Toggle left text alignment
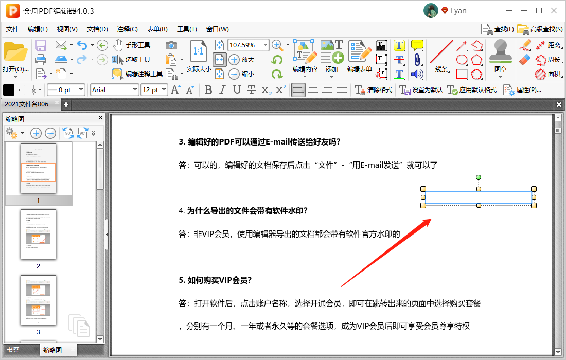 [298, 90]
